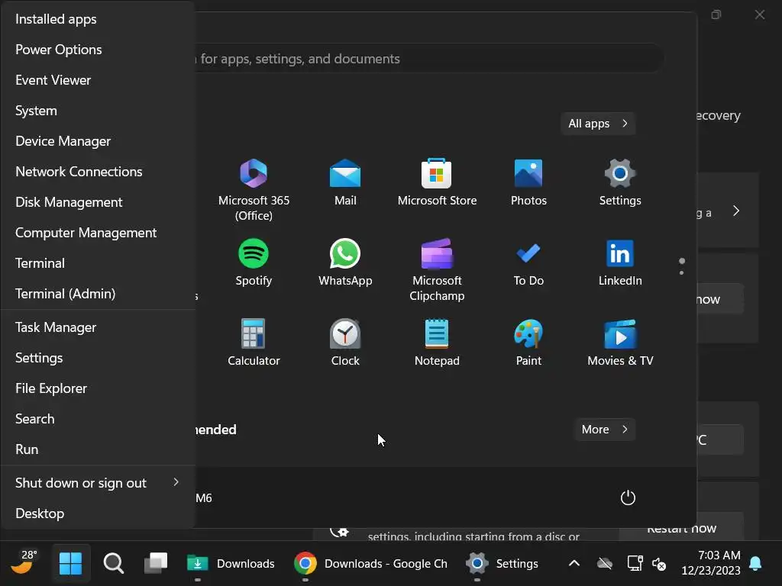782x586 pixels.
Task: Click the Start menu search box
Action: coord(429,59)
